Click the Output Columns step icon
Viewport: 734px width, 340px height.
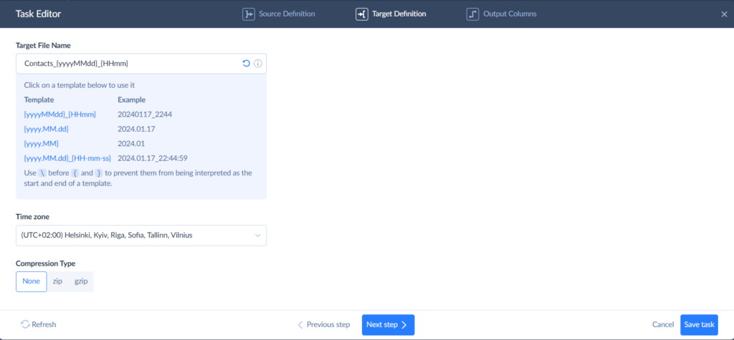click(472, 14)
